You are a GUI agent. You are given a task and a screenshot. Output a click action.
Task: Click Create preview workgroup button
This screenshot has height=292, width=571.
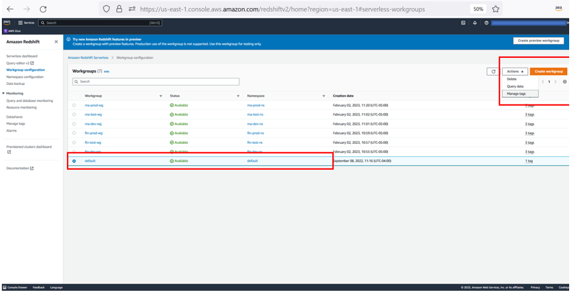(538, 41)
